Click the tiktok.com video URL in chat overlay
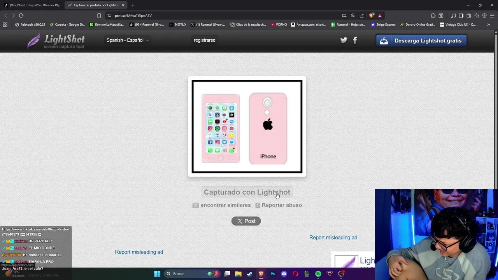Image resolution: width=498 pixels, height=280 pixels. pos(35,232)
